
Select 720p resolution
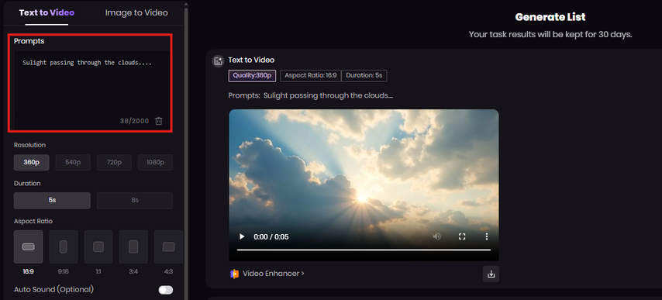[x=114, y=163]
